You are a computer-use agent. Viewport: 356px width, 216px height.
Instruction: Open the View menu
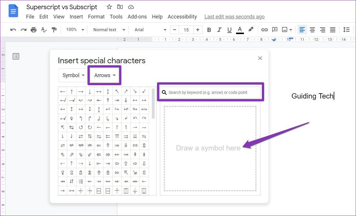[59, 17]
